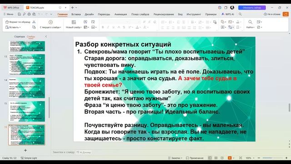Click the editor vertical scrollbar thumb

pyautogui.click(x=289, y=108)
